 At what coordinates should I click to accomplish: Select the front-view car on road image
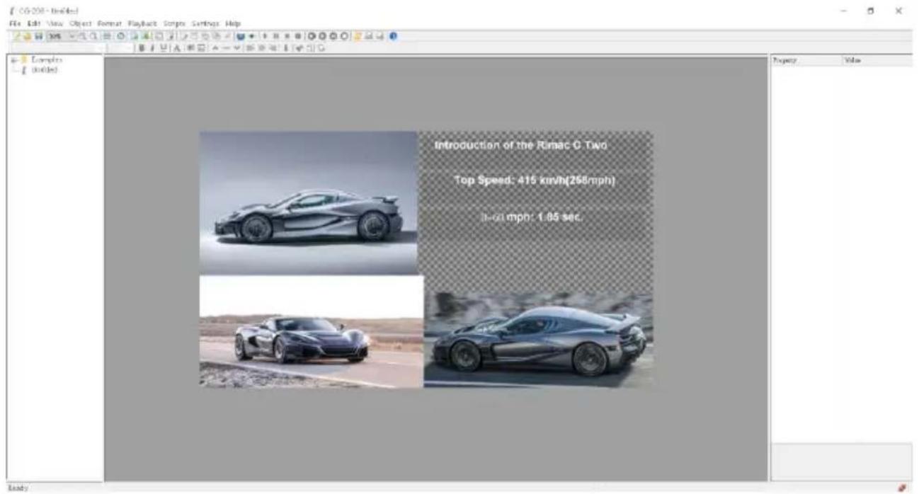pyautogui.click(x=312, y=332)
